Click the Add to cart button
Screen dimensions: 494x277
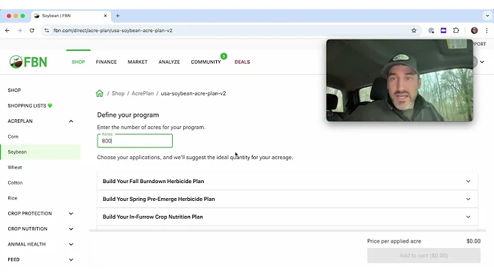click(424, 256)
